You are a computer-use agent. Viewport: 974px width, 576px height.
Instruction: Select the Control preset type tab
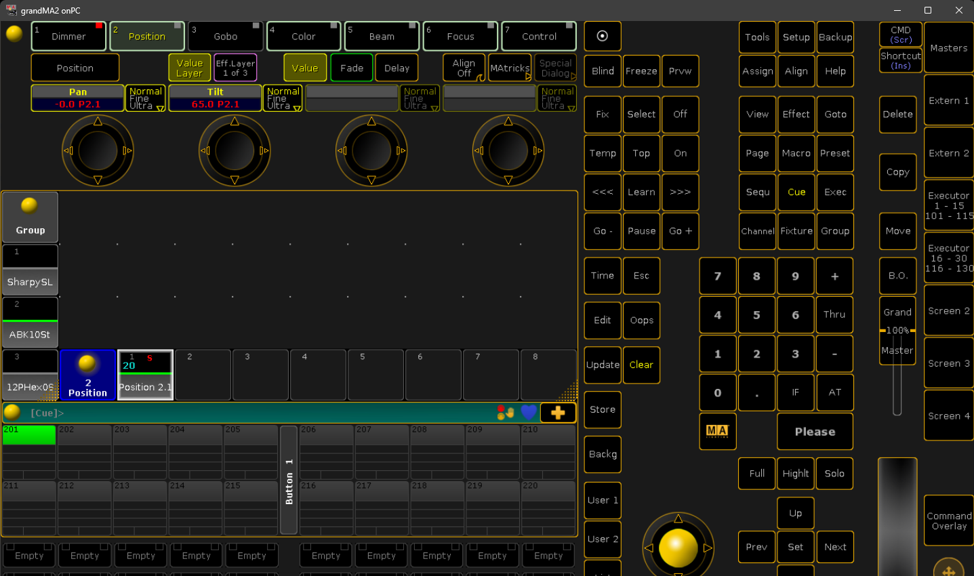point(539,36)
